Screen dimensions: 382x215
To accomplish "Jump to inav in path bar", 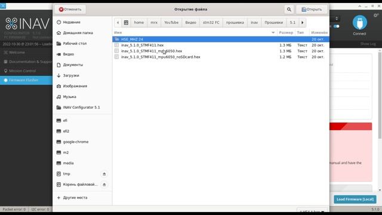I will point(254,23).
